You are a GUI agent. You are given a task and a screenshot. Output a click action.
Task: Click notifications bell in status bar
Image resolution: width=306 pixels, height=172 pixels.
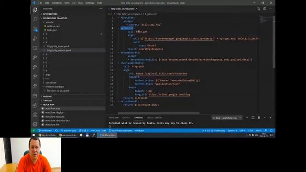[x=271, y=130]
